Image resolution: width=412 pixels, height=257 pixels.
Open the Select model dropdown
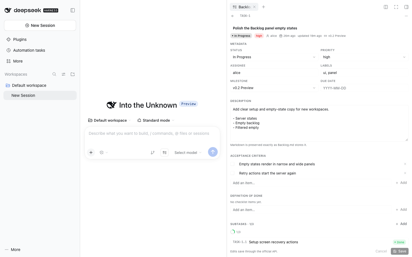tap(188, 152)
